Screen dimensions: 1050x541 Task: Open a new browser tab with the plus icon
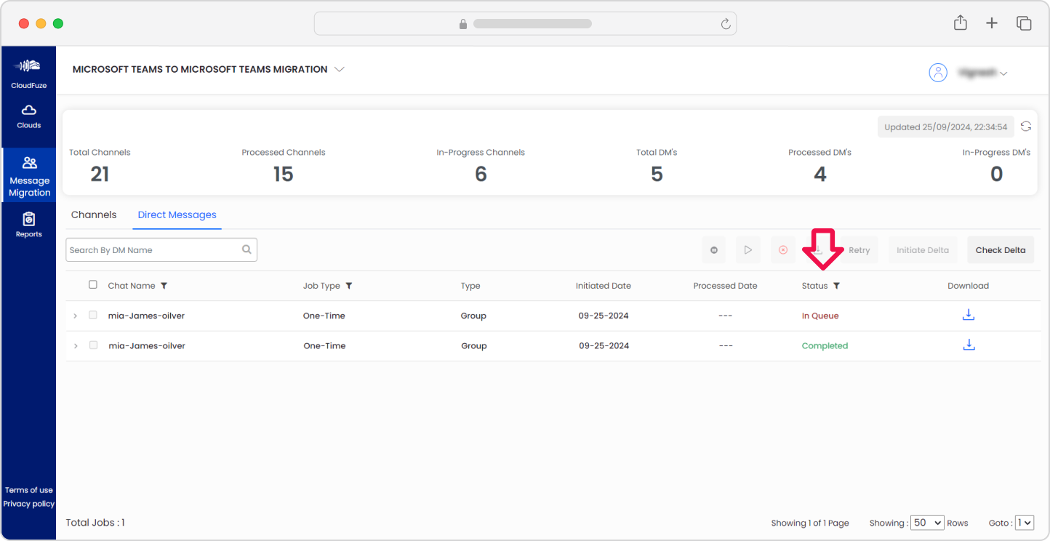pyautogui.click(x=991, y=23)
